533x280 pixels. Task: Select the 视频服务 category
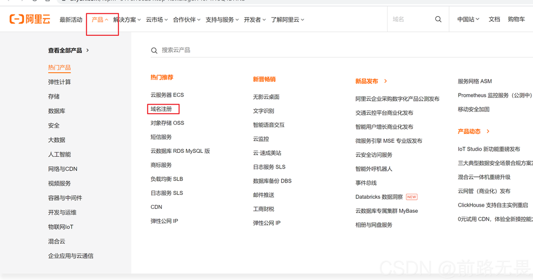pos(59,184)
